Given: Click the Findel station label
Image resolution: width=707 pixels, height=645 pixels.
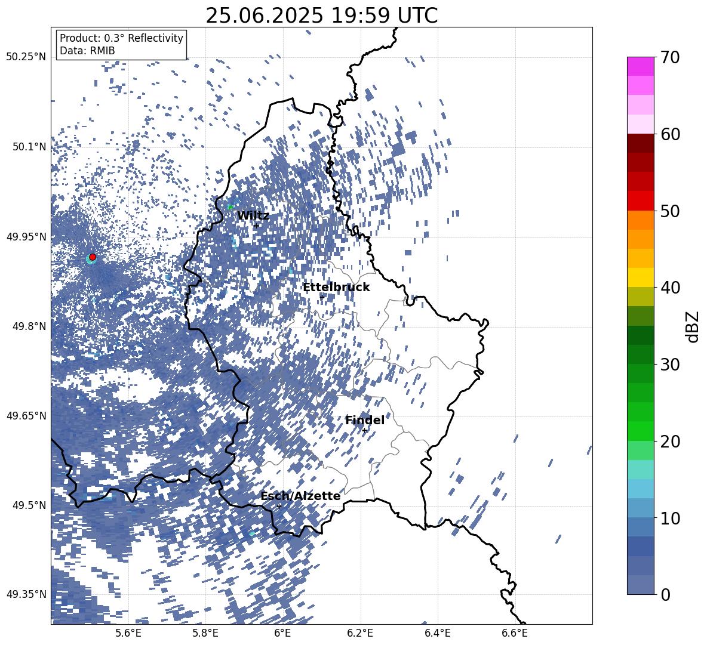Looking at the screenshot, I should (x=364, y=420).
